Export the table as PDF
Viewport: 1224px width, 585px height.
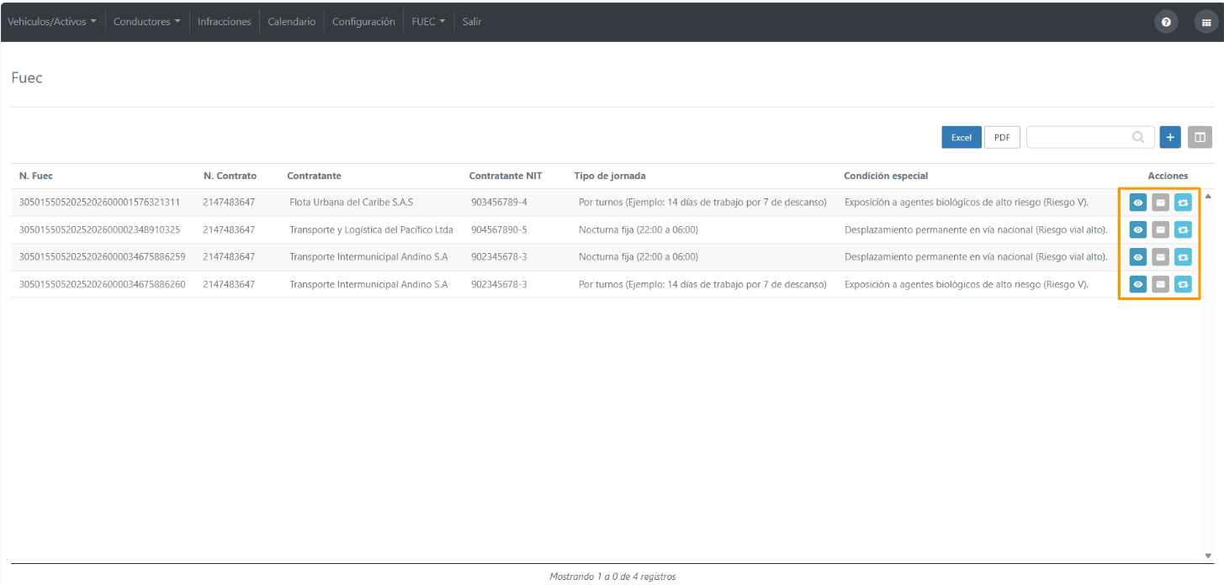(1002, 137)
